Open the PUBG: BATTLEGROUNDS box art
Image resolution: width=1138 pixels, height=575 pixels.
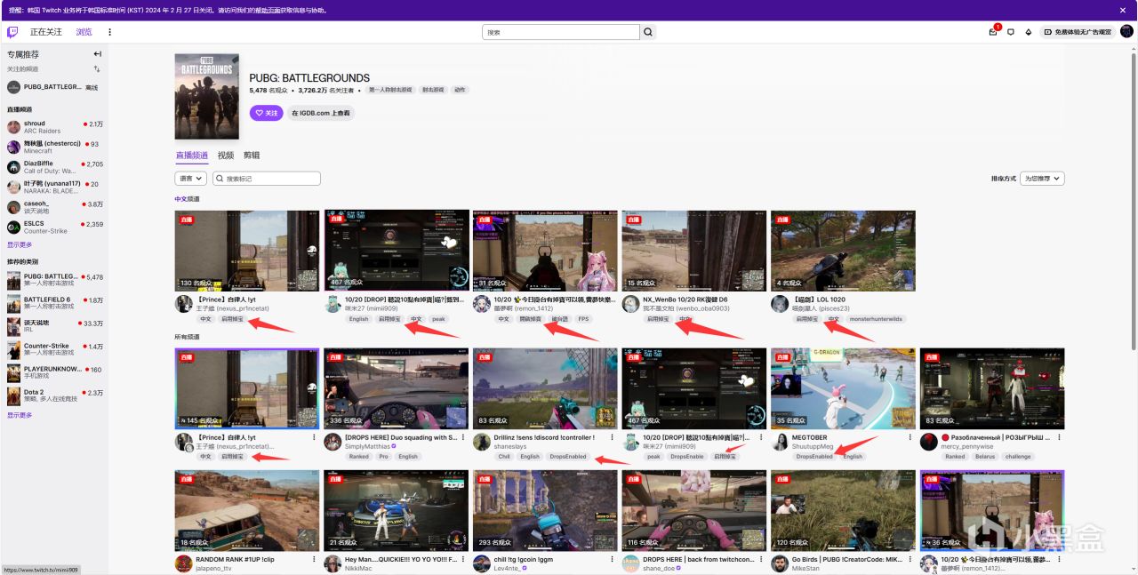pyautogui.click(x=207, y=96)
